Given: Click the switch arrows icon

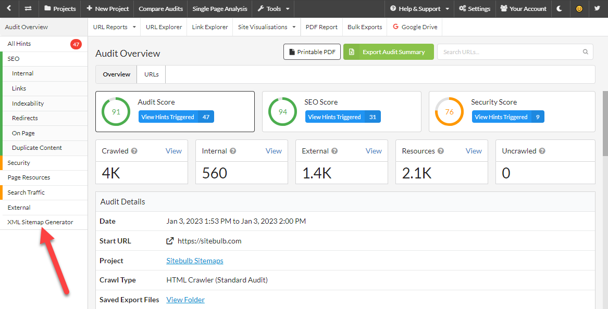Looking at the screenshot, I should pos(28,8).
